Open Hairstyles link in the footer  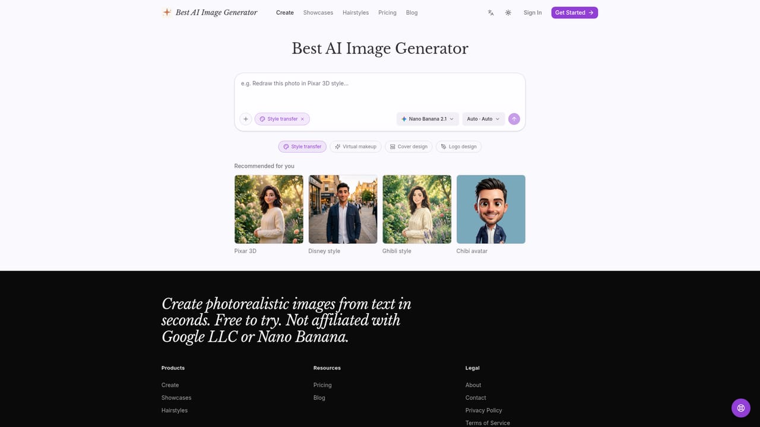click(x=175, y=410)
